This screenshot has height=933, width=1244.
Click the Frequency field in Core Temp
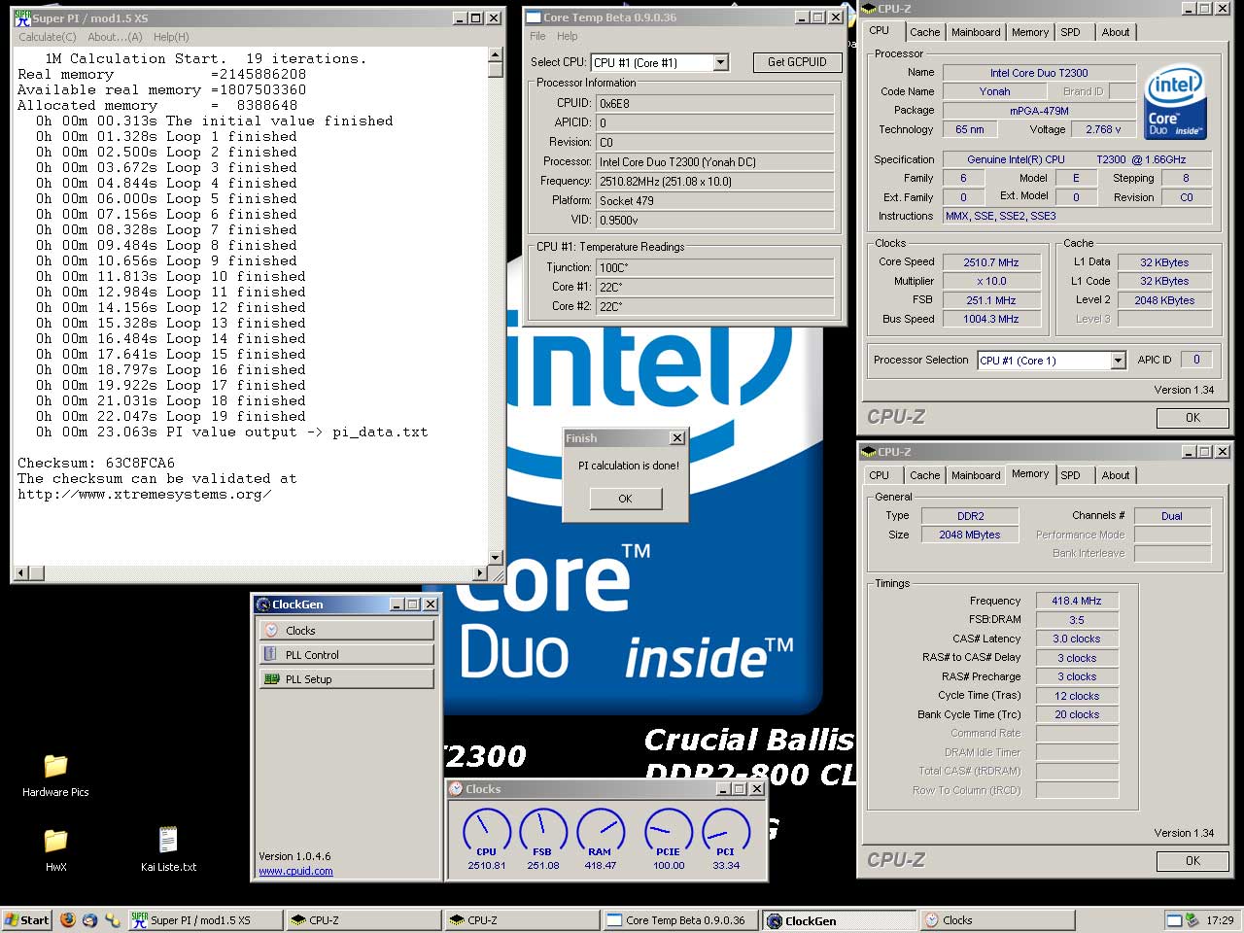tap(714, 182)
